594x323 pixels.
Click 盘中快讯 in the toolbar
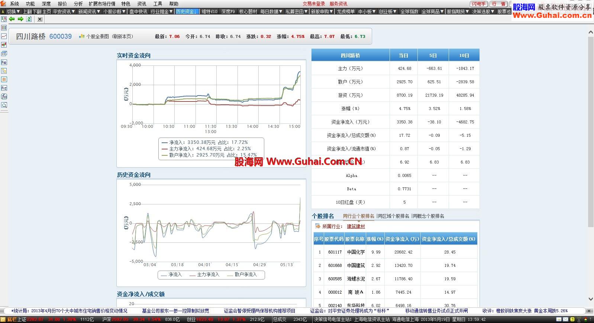[138, 12]
